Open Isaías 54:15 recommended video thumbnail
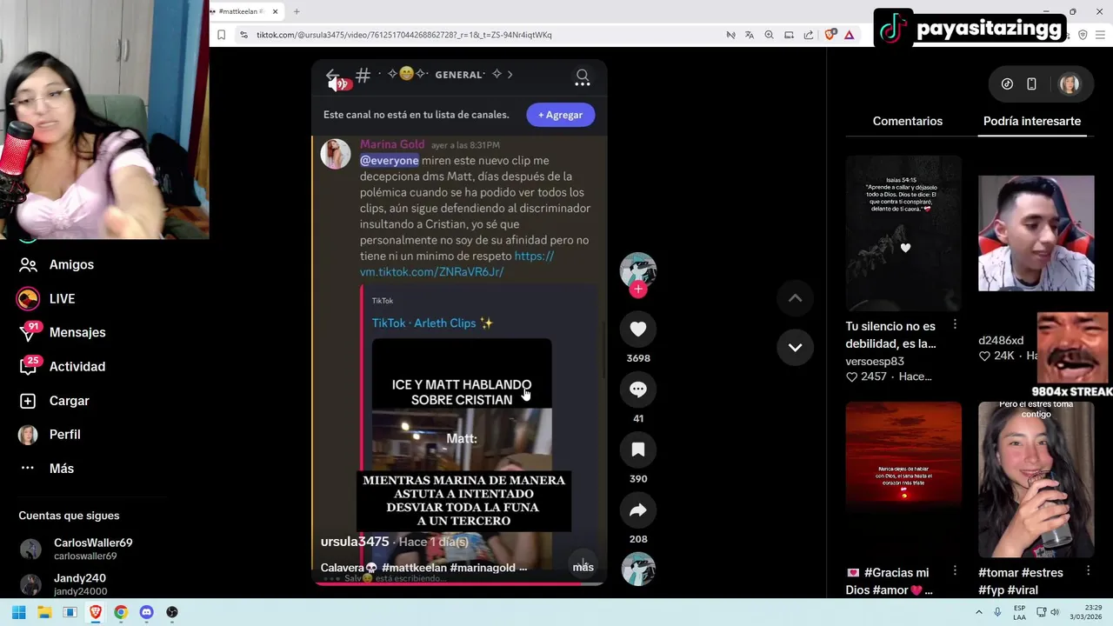This screenshot has width=1113, height=626. click(903, 233)
